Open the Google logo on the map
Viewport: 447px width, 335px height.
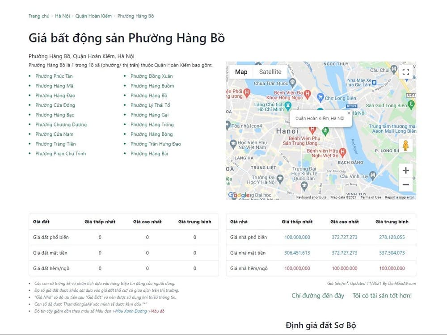click(239, 195)
